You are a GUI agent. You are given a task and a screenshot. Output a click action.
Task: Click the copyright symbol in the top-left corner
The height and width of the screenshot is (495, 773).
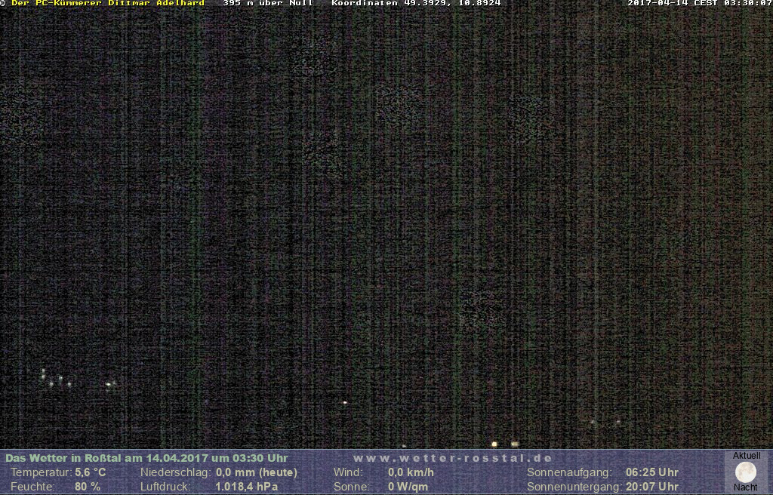click(x=3, y=3)
